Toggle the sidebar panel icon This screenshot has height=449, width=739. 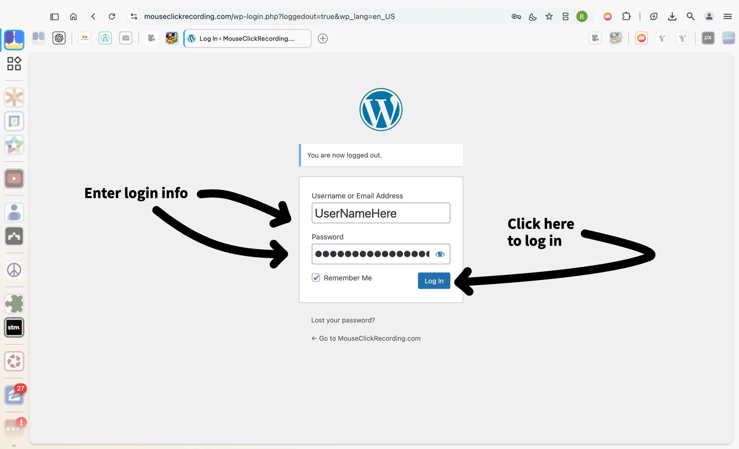click(x=54, y=16)
